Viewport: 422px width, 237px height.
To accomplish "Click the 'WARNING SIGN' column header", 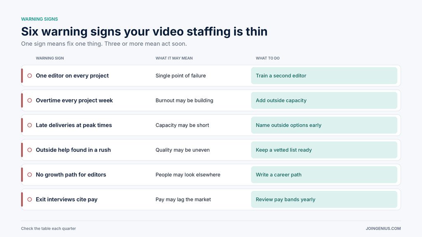I will (x=50, y=58).
